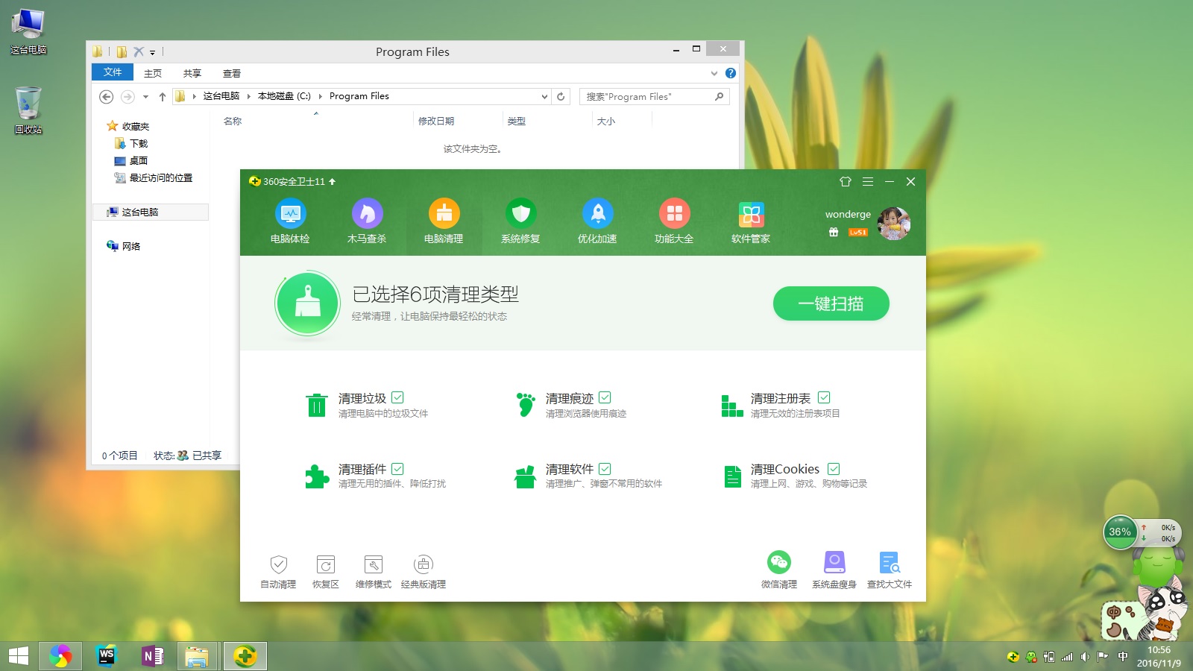The height and width of the screenshot is (671, 1193).
Task: Open the Windows Start button
Action: [x=18, y=656]
